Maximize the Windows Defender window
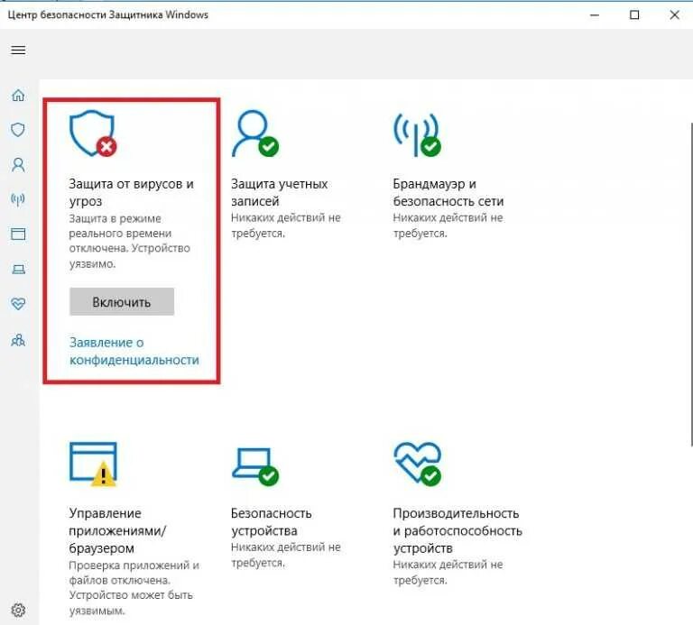 [634, 15]
